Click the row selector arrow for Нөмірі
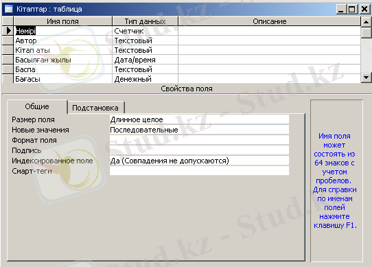Screen dimensions: 372x267 pos(8,31)
